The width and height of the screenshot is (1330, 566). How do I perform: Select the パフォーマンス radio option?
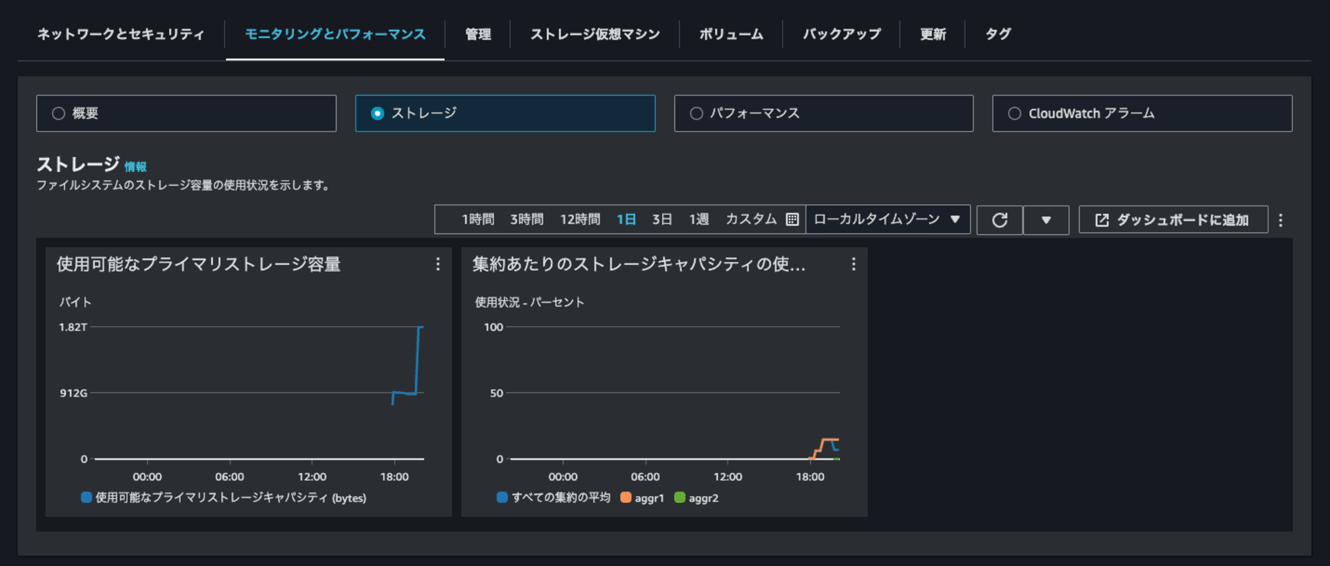pos(823,114)
